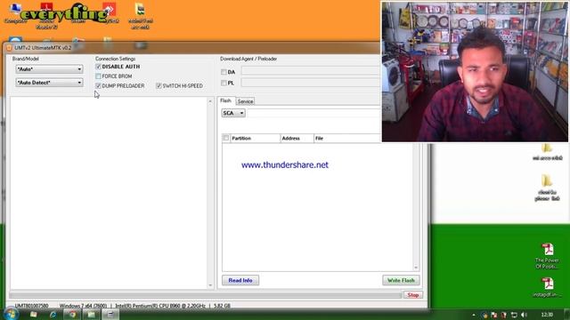Click the scatter file path field beside SCA
This screenshot has width=570, height=320.
pos(313,113)
